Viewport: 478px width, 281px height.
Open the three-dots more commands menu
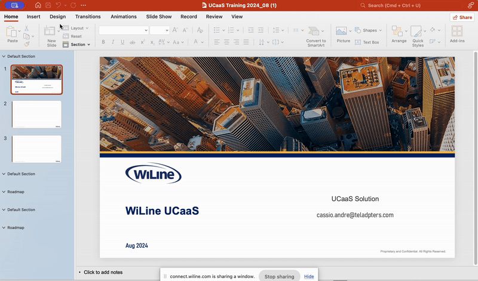(83, 5)
